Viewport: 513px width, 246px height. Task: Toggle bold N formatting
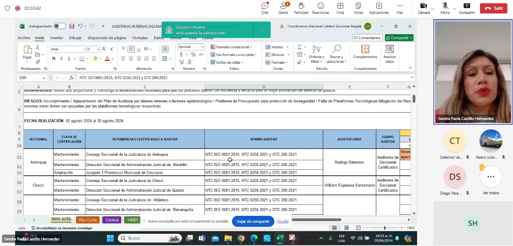tap(54, 59)
